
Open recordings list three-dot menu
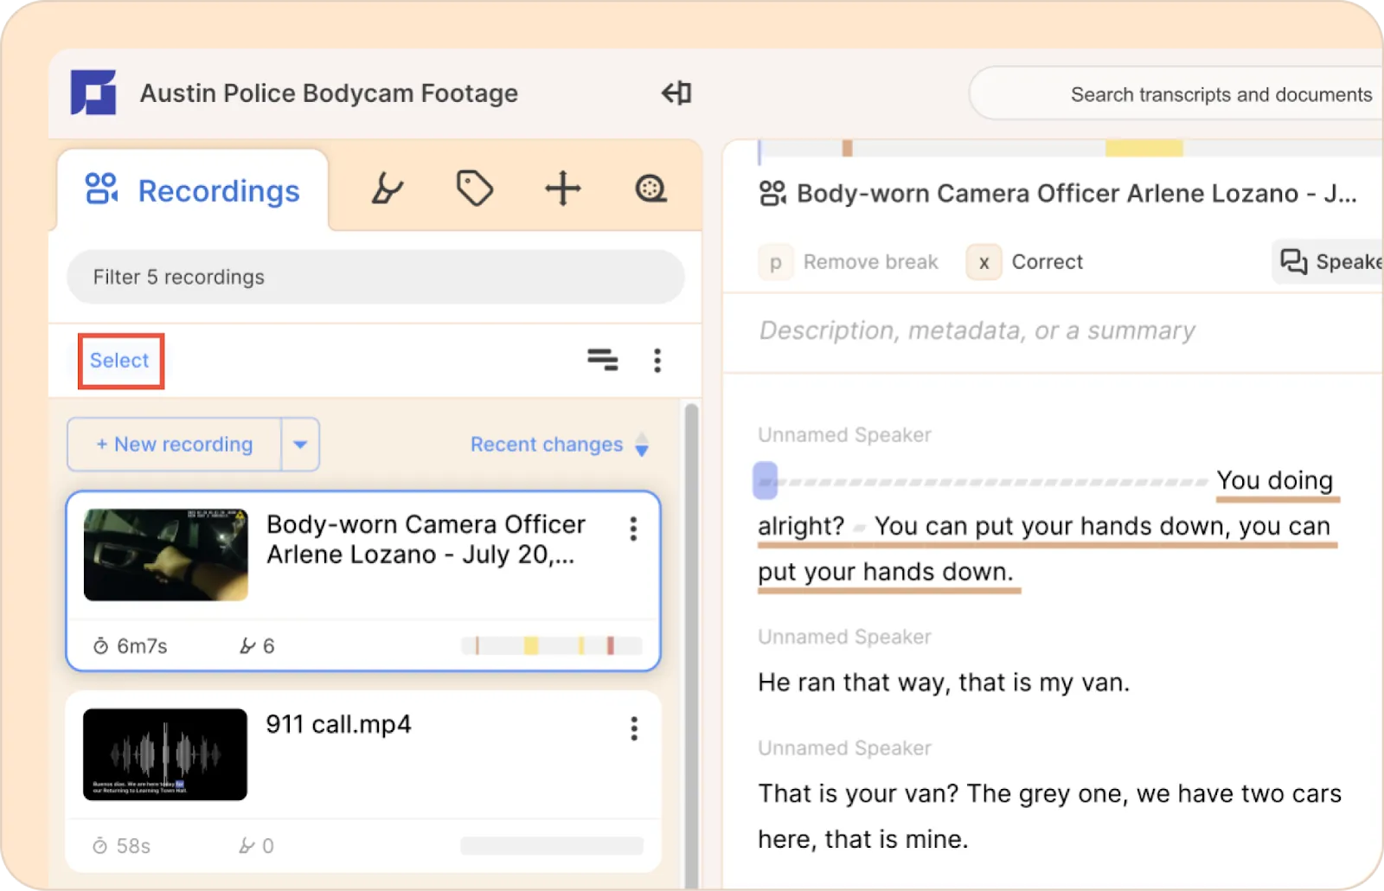657,360
